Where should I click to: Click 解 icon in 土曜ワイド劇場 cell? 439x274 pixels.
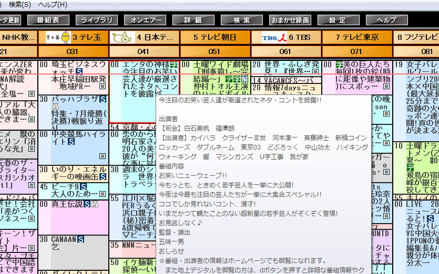click(244, 79)
